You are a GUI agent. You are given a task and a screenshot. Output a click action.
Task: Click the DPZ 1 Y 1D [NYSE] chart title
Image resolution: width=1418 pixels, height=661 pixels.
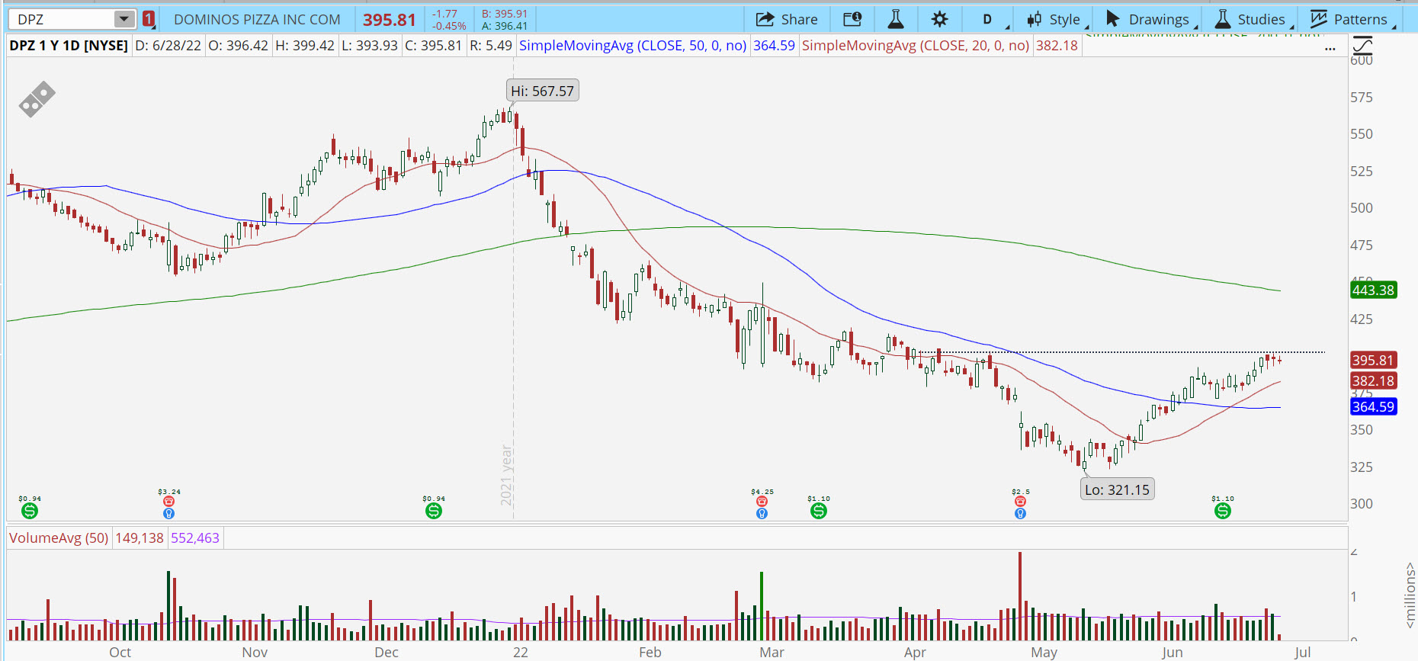coord(69,46)
